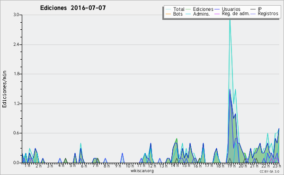This screenshot has width=284, height=175.
Task: Click the 0.6 y-axis value
Action: (16, 133)
